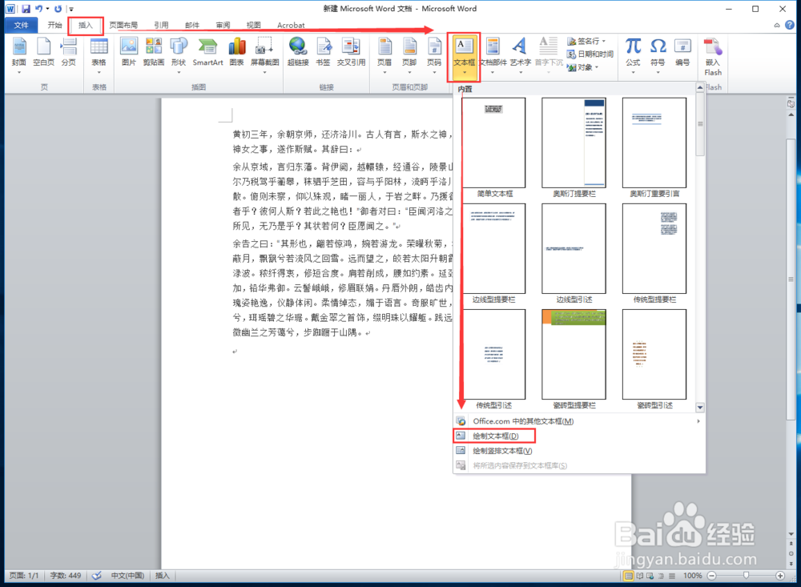This screenshot has height=587, width=801.
Task: Click the 嵌入 Flash icon
Action: click(x=712, y=52)
